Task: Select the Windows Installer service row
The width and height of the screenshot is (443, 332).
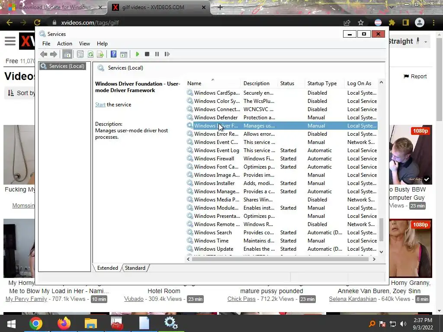Action: [x=282, y=183]
